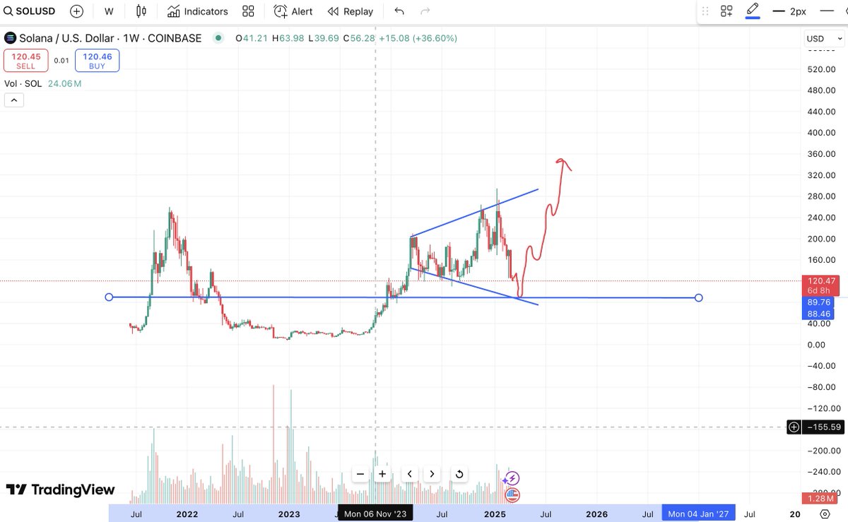Click the Mon 06 Nov '23 date label
The image size is (848, 522).
tap(375, 514)
